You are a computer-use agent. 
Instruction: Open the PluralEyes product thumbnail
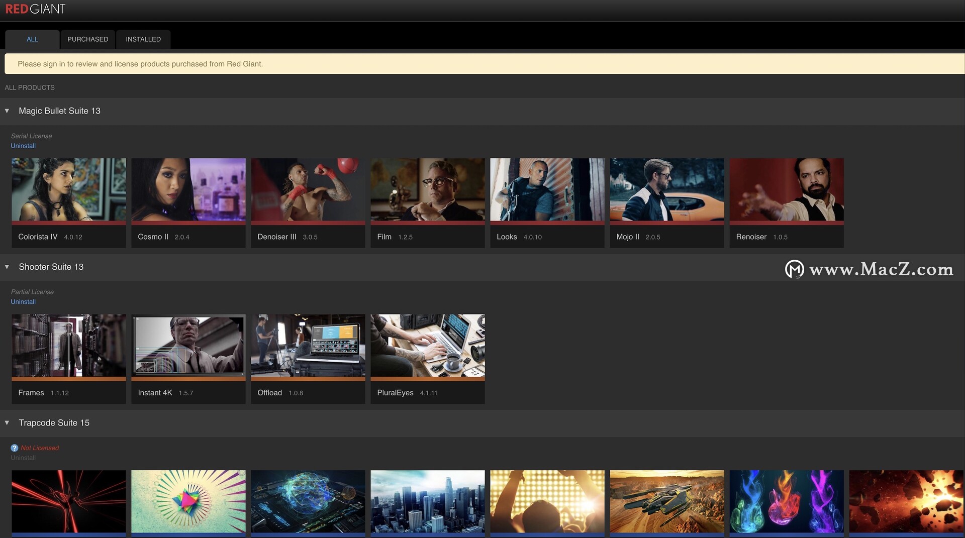coord(428,346)
